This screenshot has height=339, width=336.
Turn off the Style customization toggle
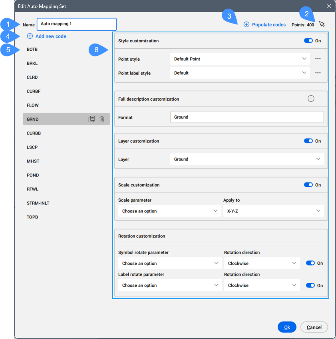click(308, 41)
